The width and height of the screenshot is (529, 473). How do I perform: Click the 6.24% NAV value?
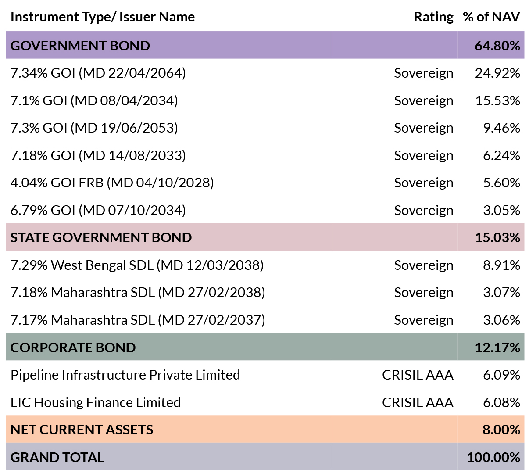501,155
